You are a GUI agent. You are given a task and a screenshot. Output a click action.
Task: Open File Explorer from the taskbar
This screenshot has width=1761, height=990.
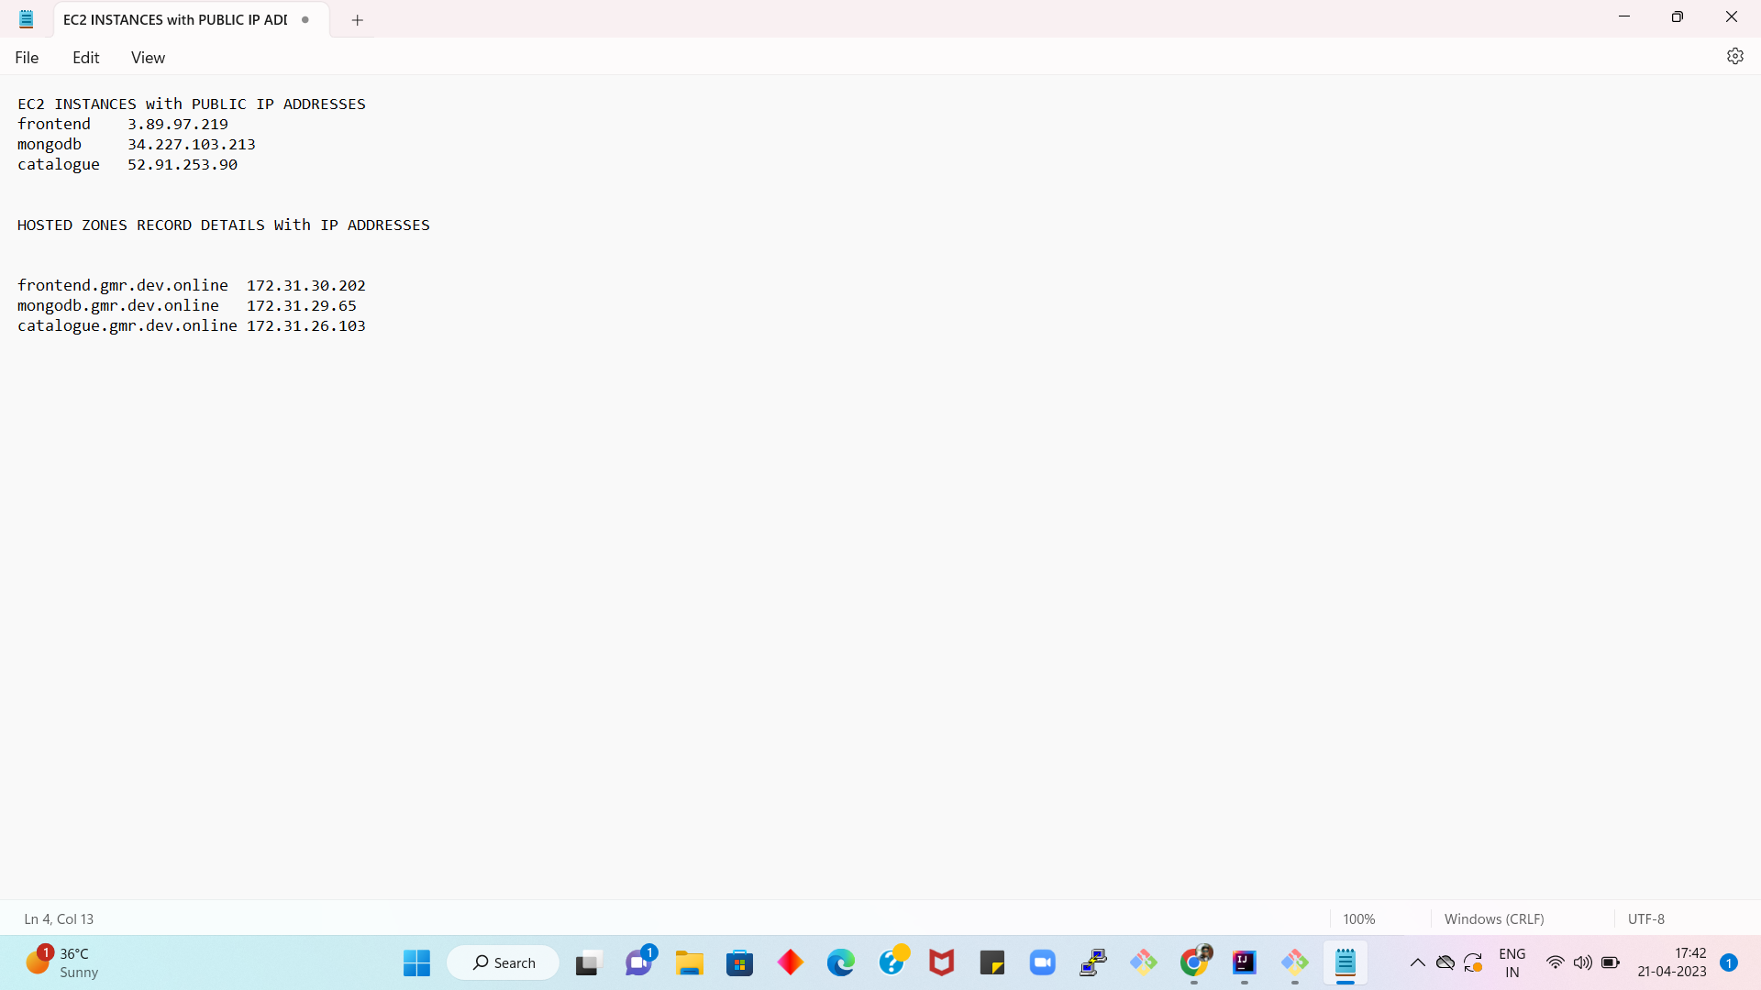(x=690, y=962)
